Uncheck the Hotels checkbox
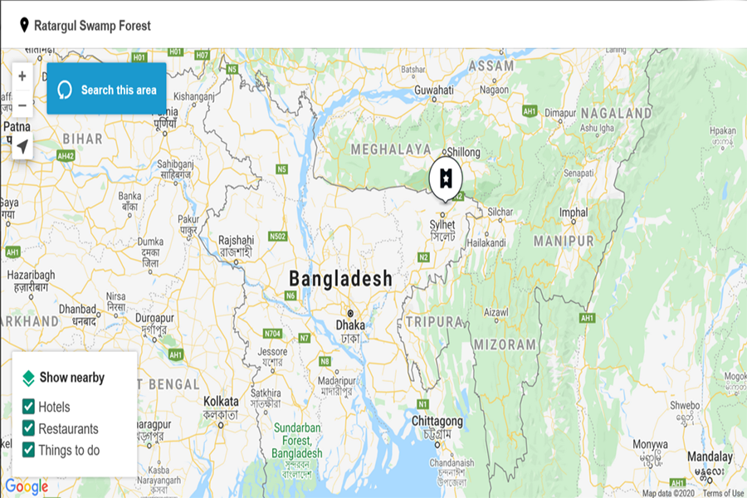Image resolution: width=747 pixels, height=498 pixels. [28, 407]
